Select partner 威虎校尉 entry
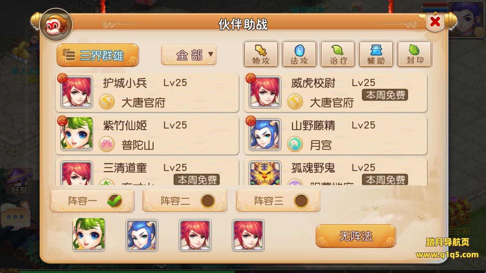 click(x=336, y=93)
